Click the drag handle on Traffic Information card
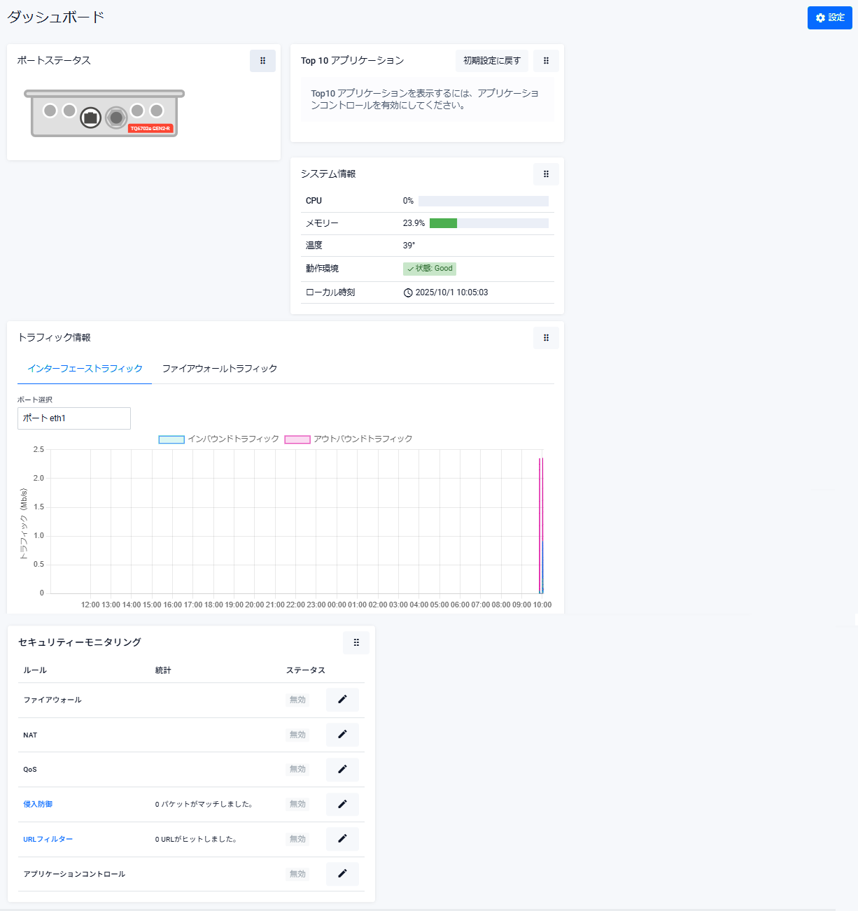 click(546, 338)
